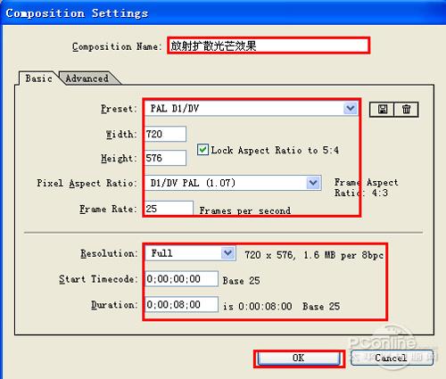Image resolution: width=446 pixels, height=379 pixels.
Task: Expand the Pixel Aspect Ratio dropdown
Action: point(233,183)
